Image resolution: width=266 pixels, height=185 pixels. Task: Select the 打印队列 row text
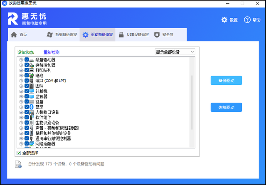point(43,70)
